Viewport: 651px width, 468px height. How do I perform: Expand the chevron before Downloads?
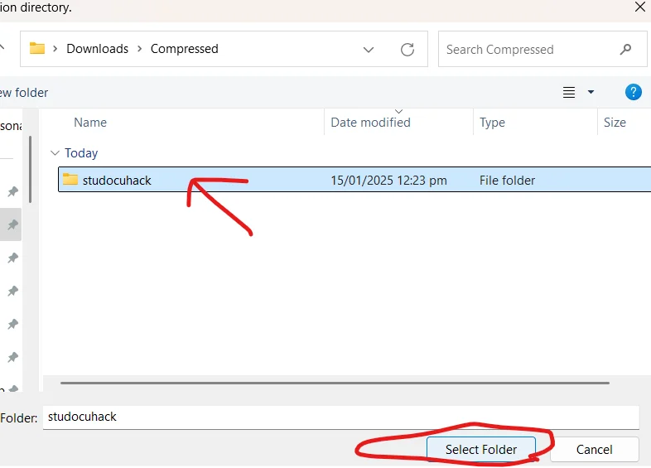tap(55, 49)
